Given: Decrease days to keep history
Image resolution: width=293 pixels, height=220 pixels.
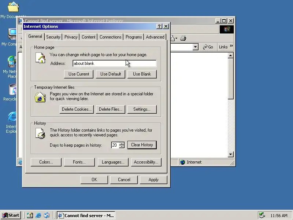Looking at the screenshot, I should click(x=122, y=147).
